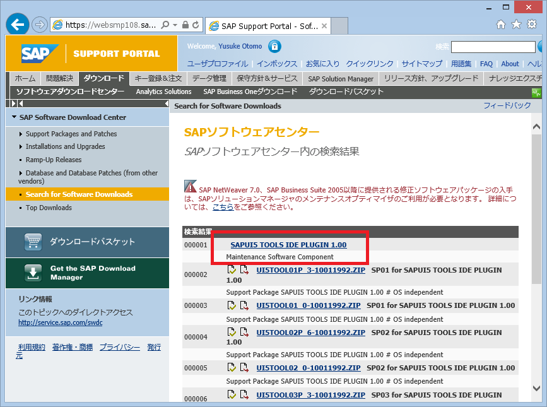Viewport: 547px width, 407px height.
Task: Click the browser Back arrow button
Action: [x=18, y=25]
